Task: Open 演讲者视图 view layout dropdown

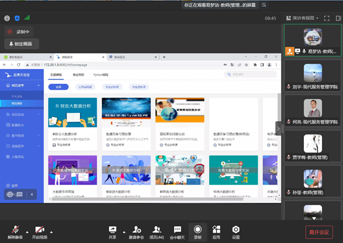Action: (x=302, y=18)
